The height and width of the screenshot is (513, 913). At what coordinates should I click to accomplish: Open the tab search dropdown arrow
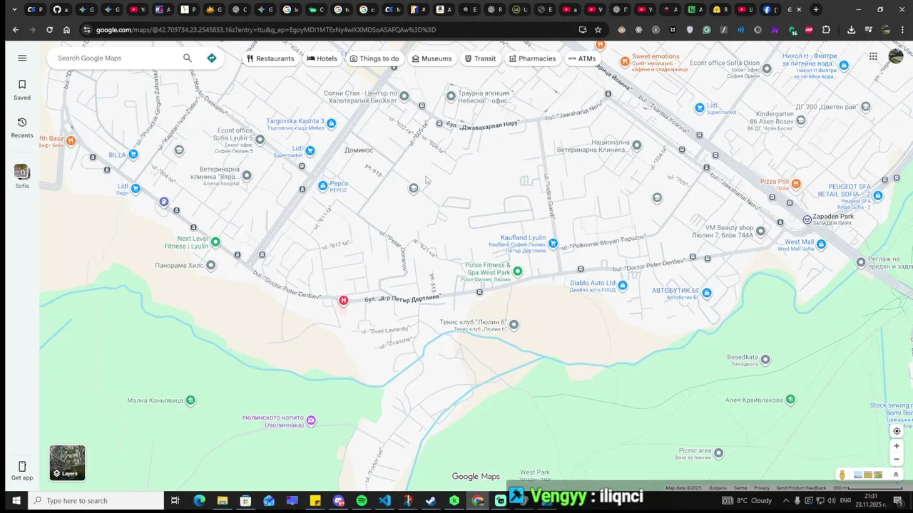point(14,10)
